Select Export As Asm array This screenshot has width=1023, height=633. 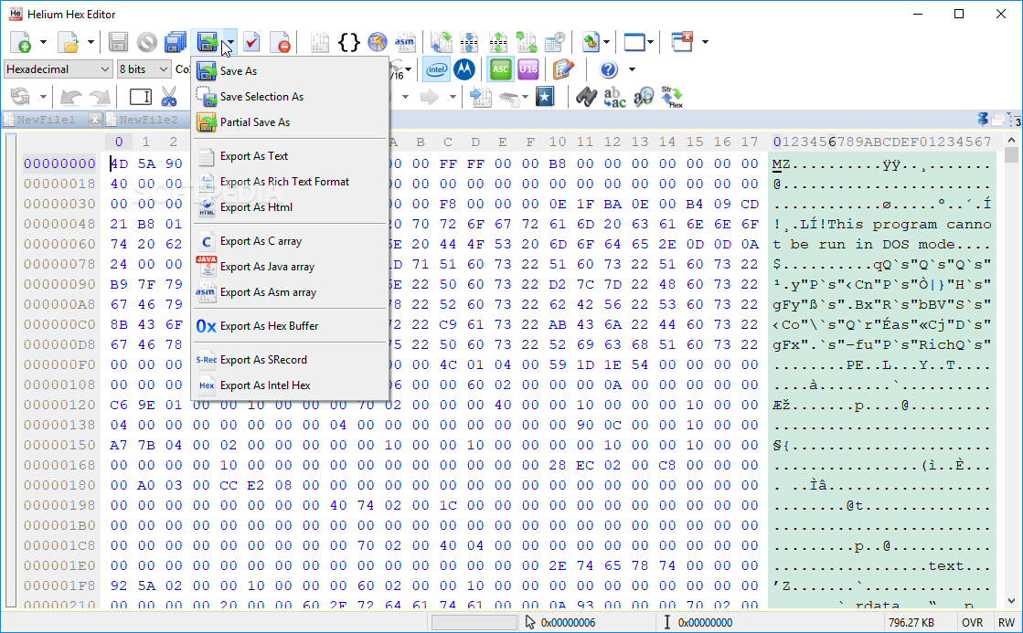[x=291, y=292]
